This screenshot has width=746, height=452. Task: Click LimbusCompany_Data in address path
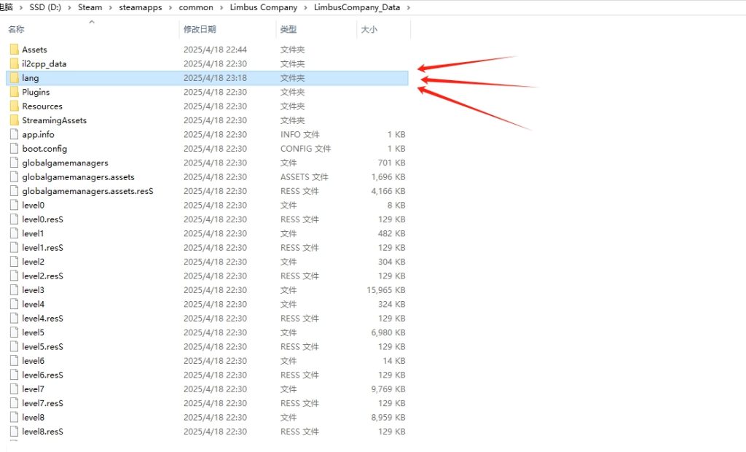click(357, 7)
